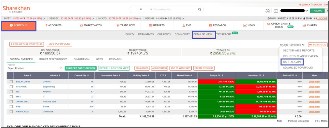Sort by LTP column arrows
Viewport: 329px width, 128px height.
(166, 76)
